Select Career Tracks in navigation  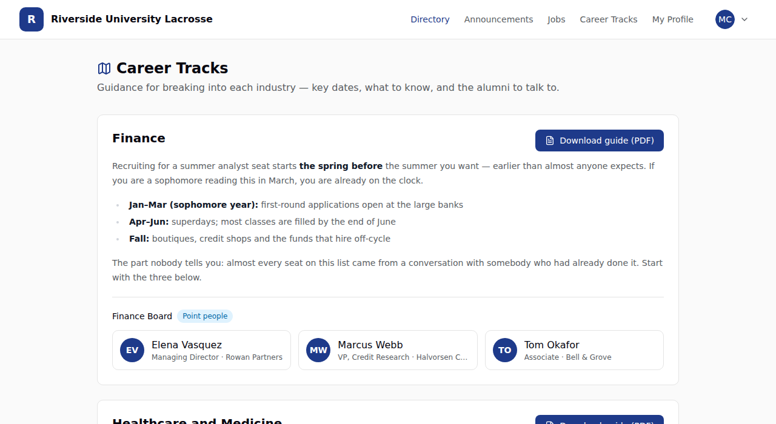click(x=609, y=19)
